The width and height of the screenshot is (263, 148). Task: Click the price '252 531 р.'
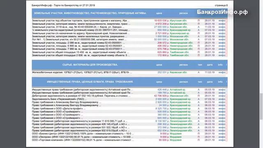click(x=163, y=72)
